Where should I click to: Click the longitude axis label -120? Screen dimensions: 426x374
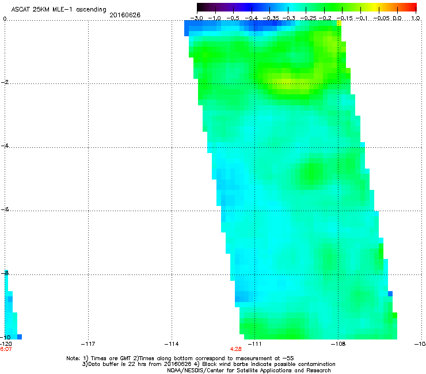tap(6, 344)
